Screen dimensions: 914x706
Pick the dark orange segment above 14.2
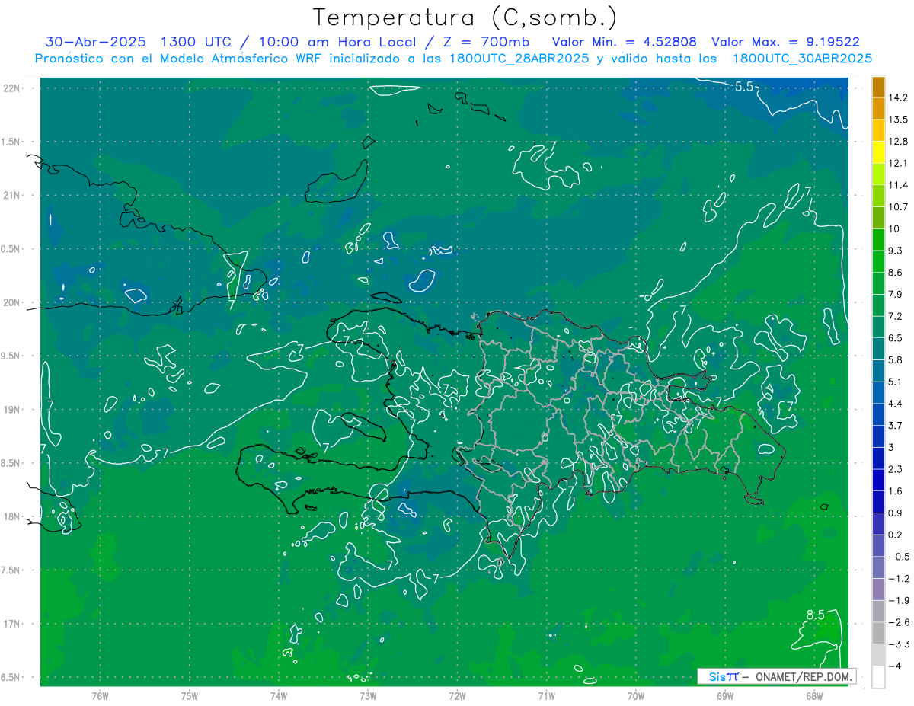[878, 87]
